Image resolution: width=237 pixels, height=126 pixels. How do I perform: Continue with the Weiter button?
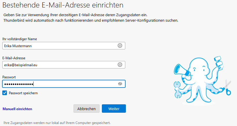pyautogui.click(x=114, y=109)
